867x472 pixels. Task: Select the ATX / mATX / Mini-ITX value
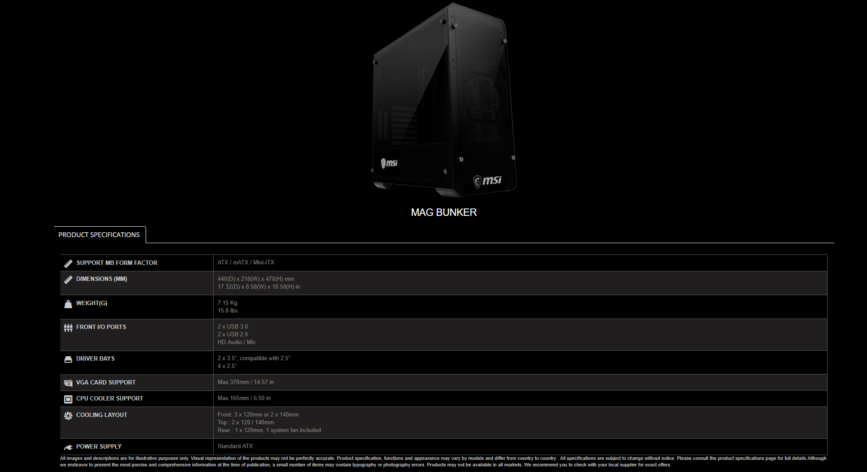click(246, 262)
